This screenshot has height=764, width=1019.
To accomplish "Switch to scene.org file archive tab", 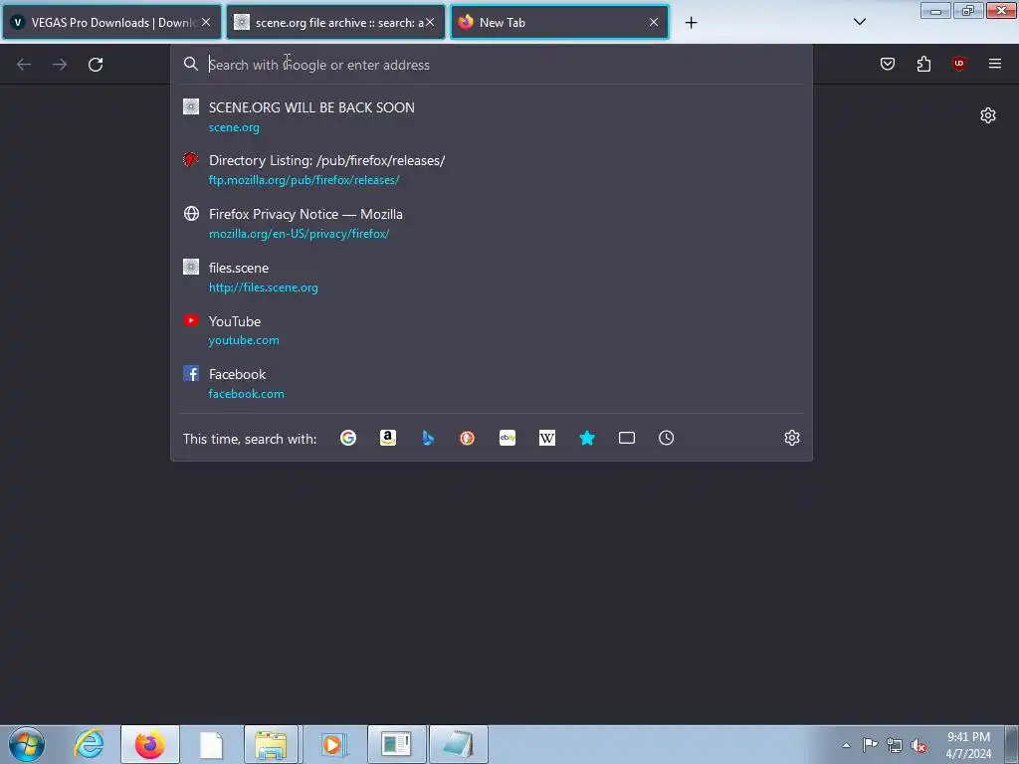I will click(x=335, y=22).
